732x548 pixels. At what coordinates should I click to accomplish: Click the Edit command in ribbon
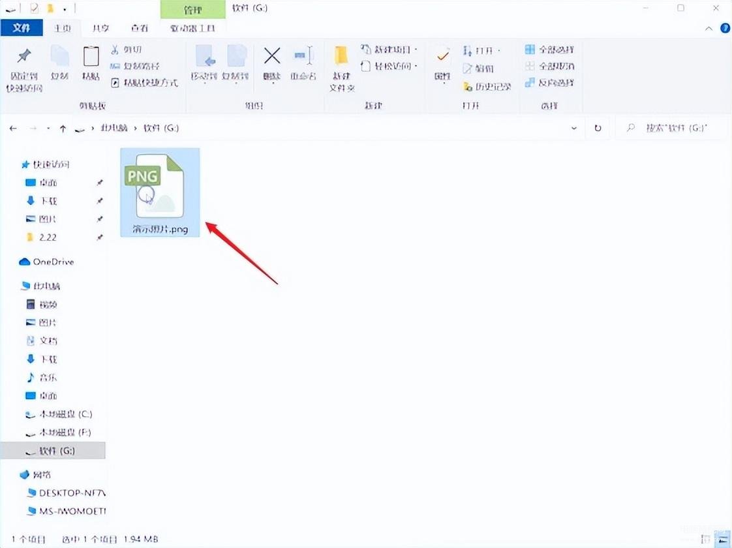[478, 68]
